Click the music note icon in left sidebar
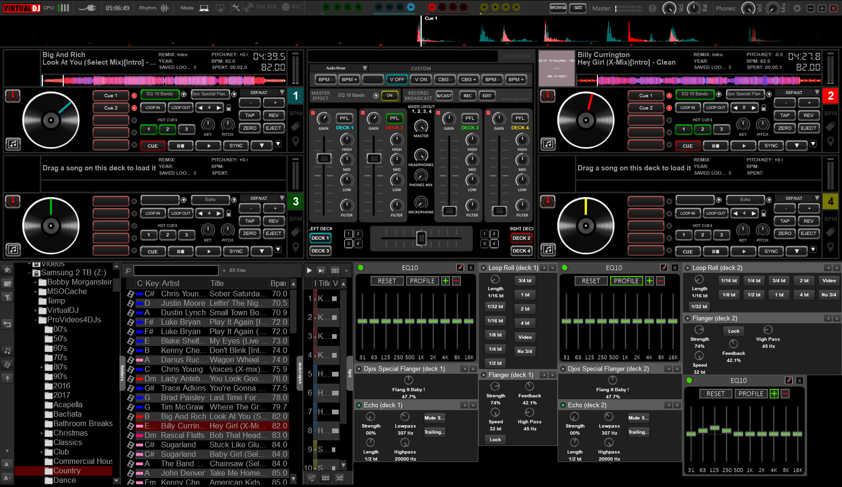The image size is (842, 487). click(x=7, y=351)
